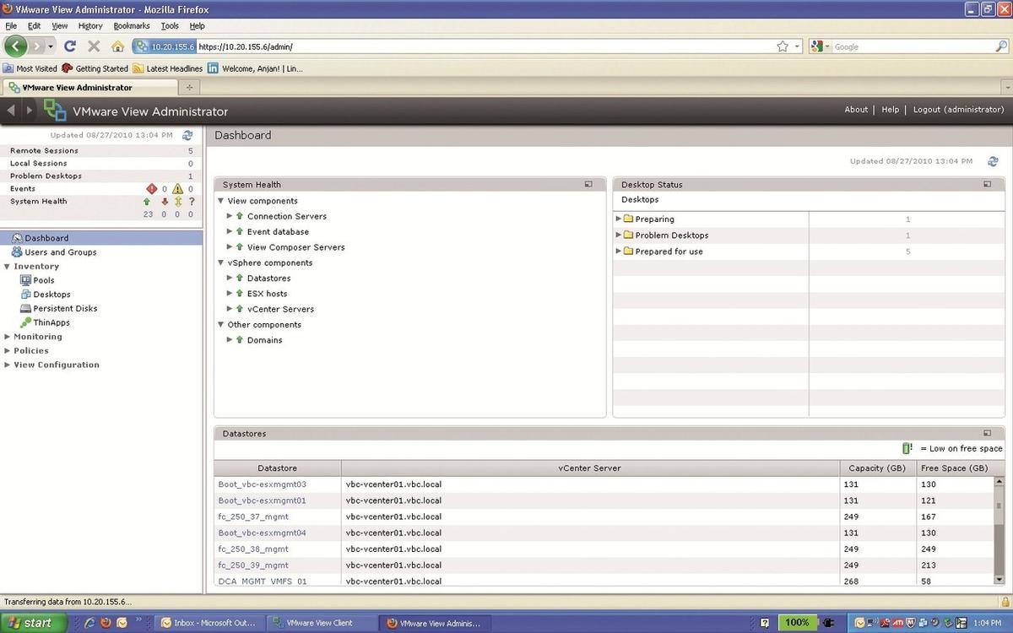Maximize the Desktop Status panel
The height and width of the screenshot is (633, 1013).
pos(987,184)
